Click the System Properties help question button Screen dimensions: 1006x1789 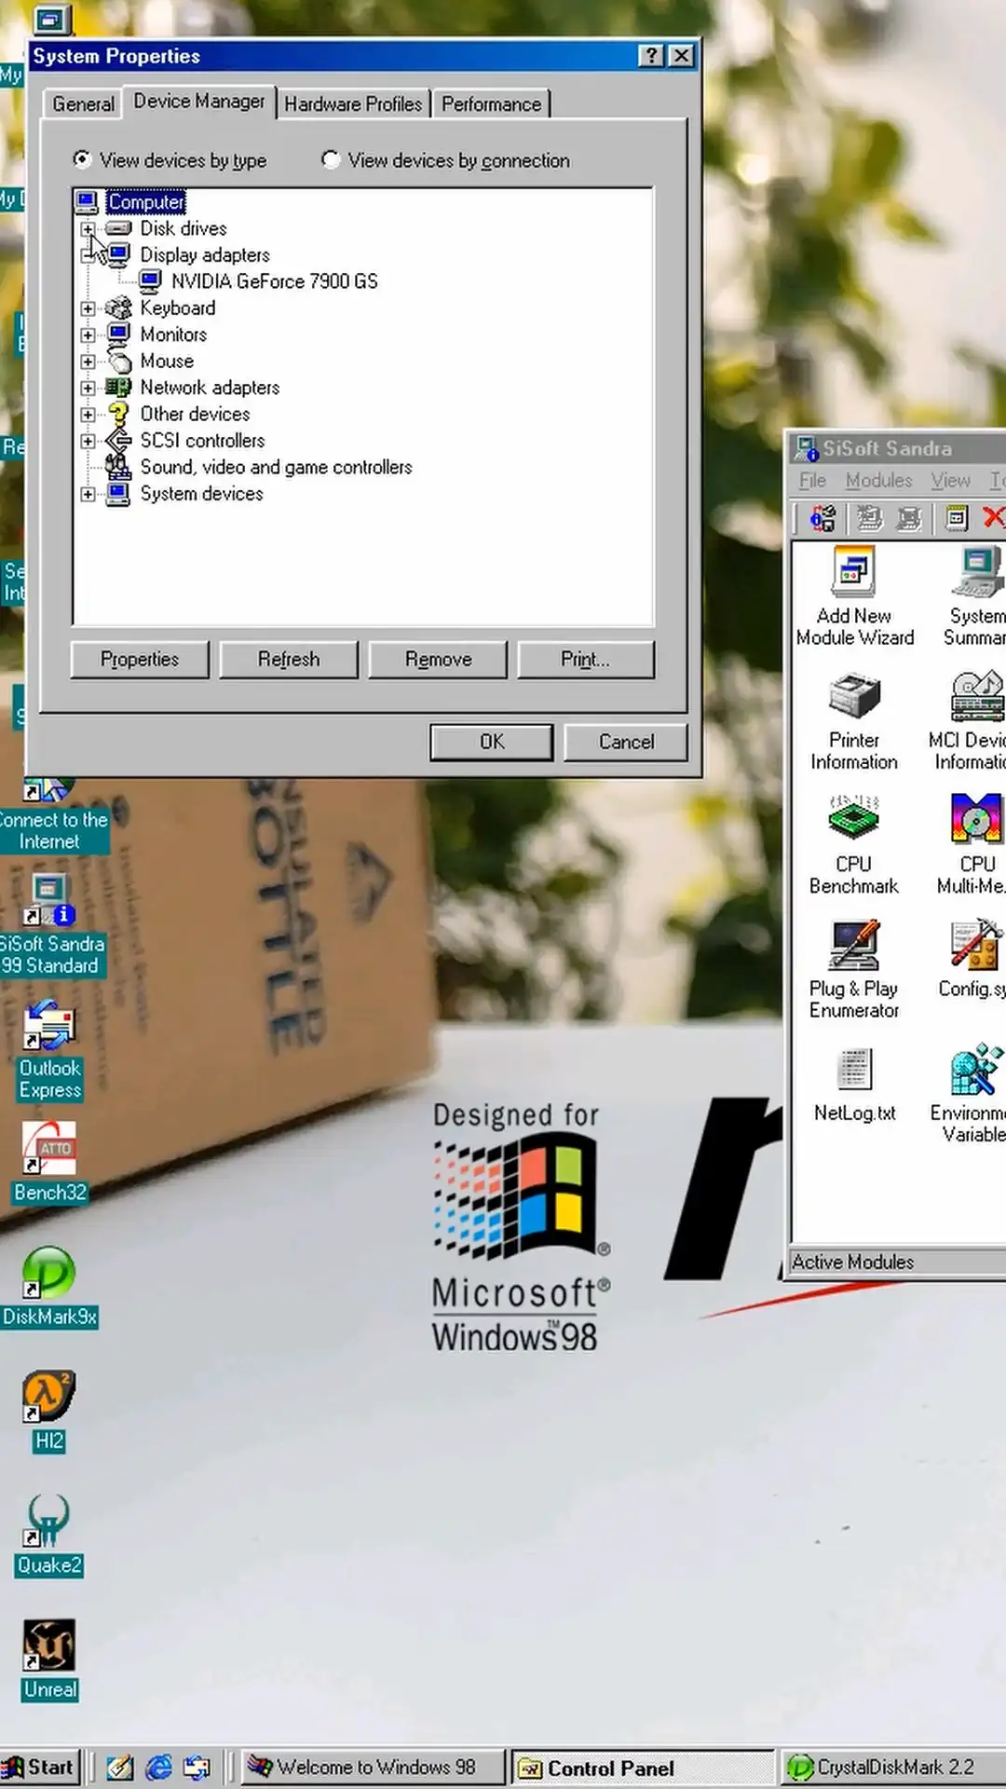tap(651, 56)
